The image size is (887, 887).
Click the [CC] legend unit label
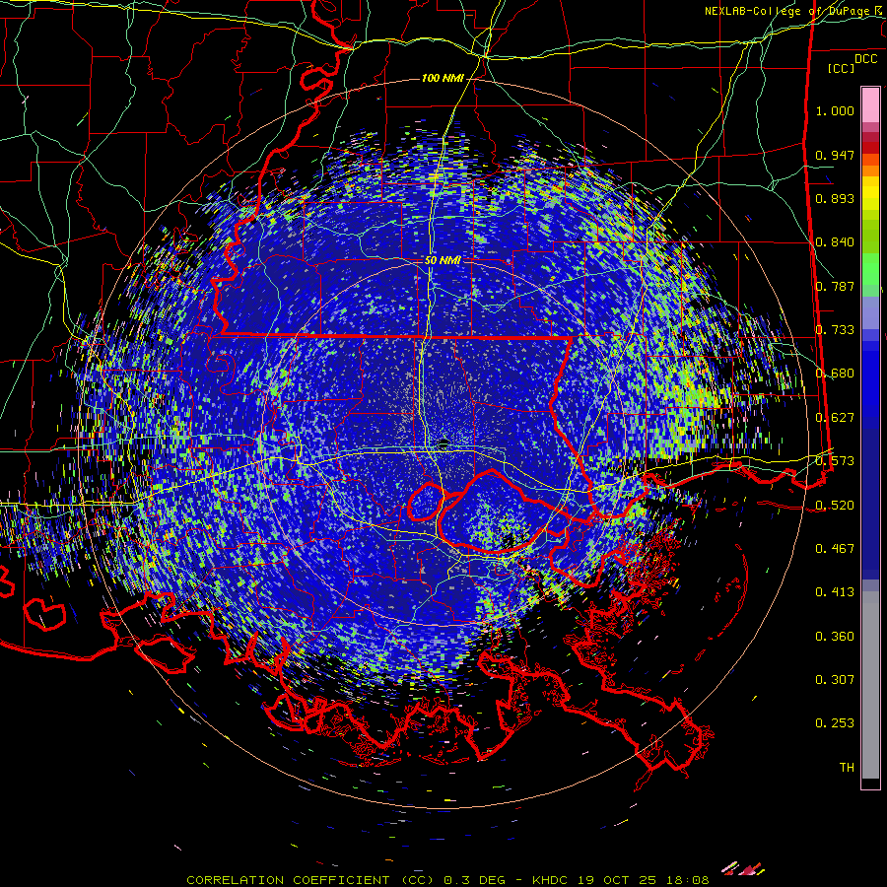click(842, 68)
